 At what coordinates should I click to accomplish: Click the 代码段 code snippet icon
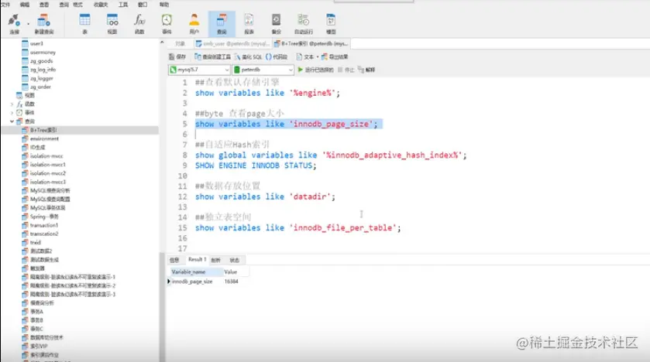(x=277, y=56)
